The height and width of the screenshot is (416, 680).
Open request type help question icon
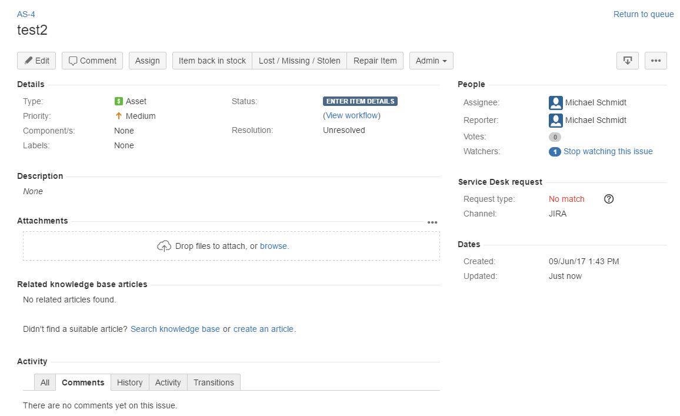[609, 199]
